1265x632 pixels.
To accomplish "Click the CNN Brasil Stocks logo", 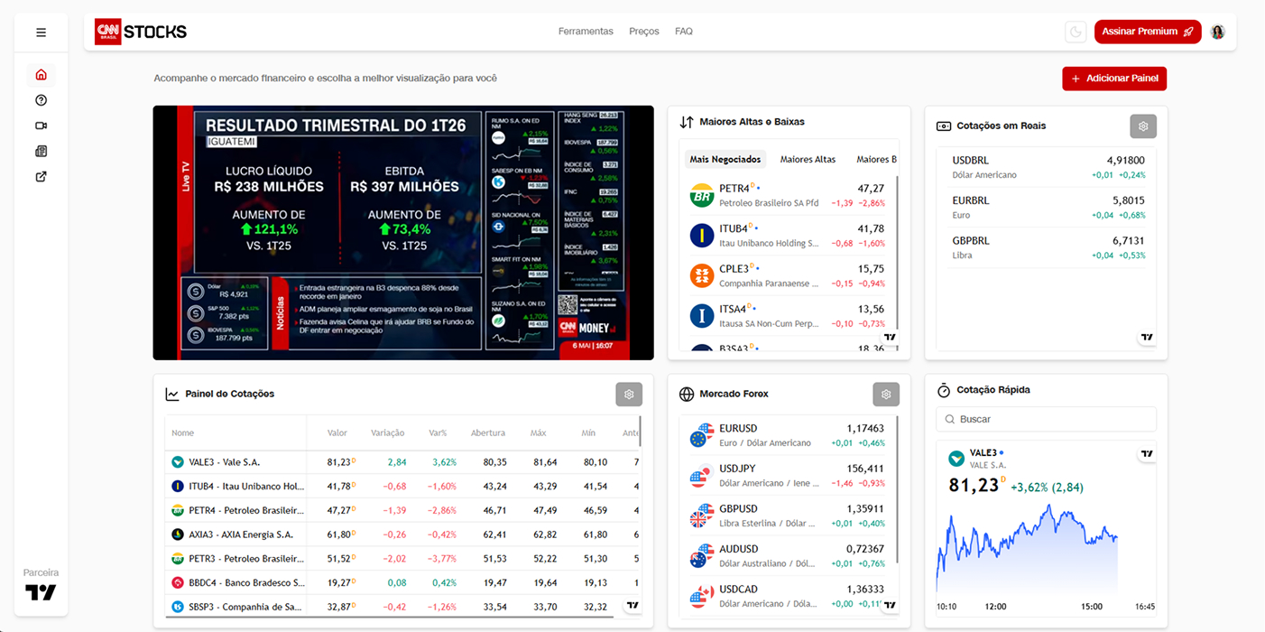I will coord(141,32).
